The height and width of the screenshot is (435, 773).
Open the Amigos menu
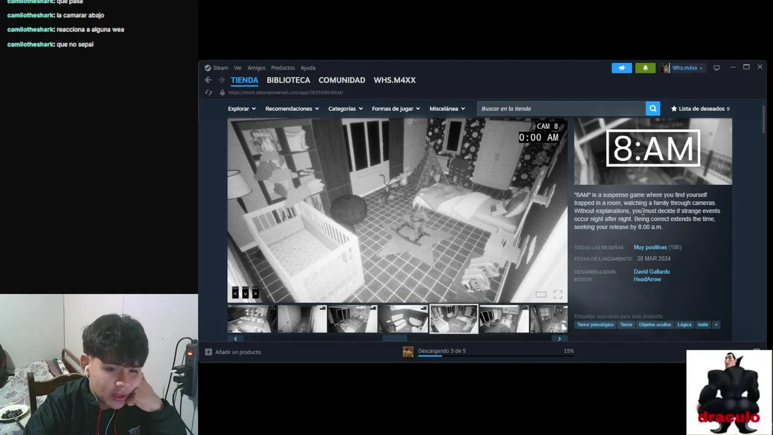click(x=256, y=68)
